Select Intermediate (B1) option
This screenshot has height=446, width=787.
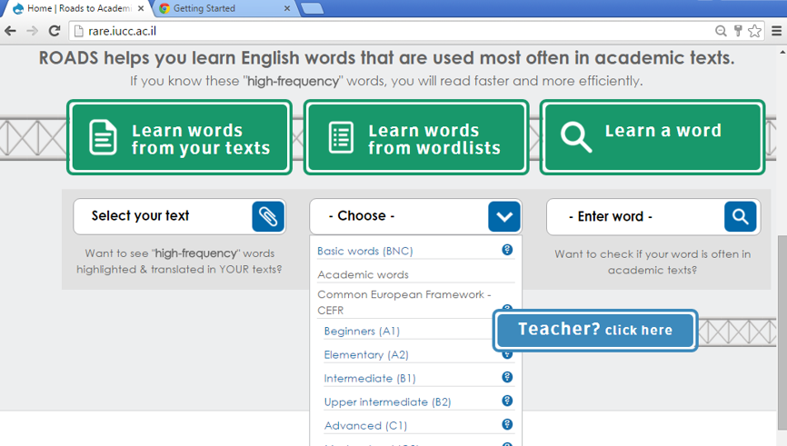pos(370,378)
